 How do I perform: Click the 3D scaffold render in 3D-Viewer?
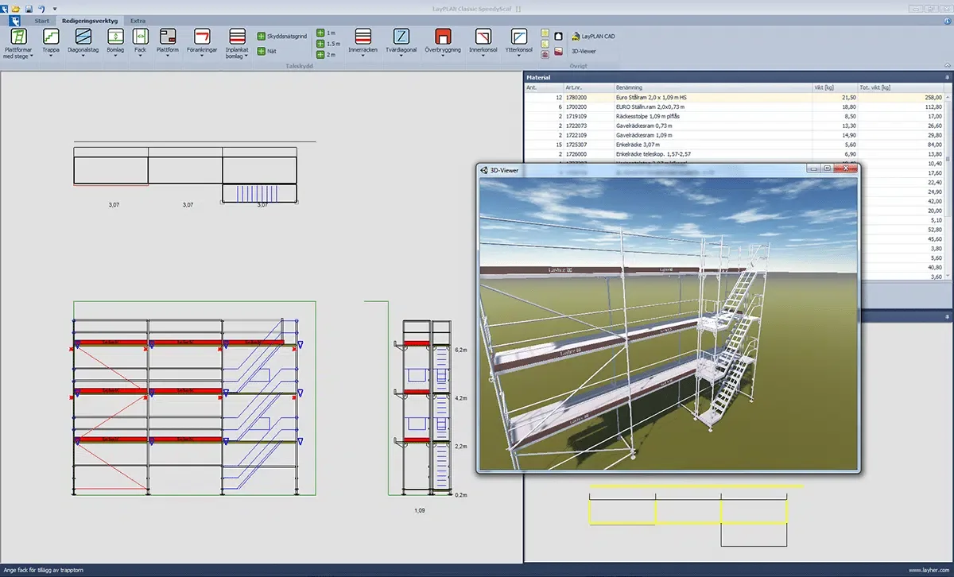[x=668, y=322]
